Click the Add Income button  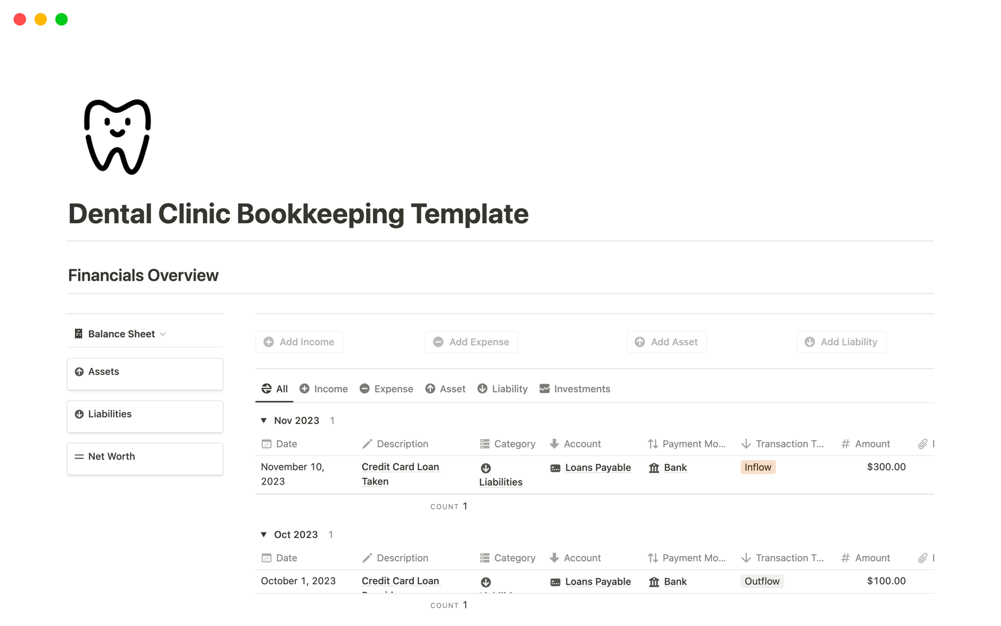coord(299,342)
